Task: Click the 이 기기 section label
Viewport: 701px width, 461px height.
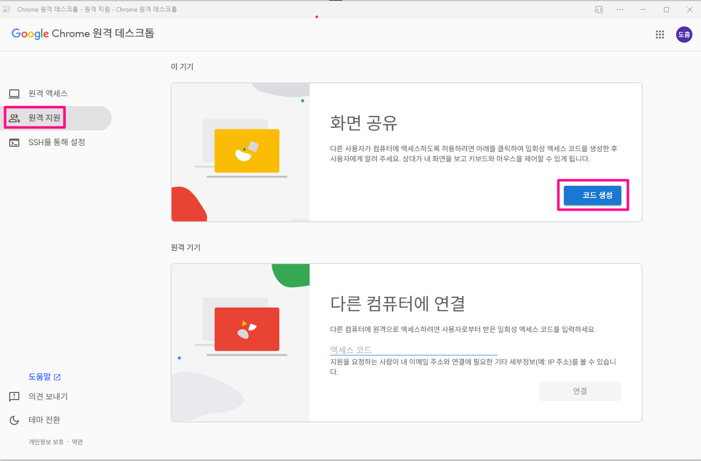Action: click(x=182, y=67)
